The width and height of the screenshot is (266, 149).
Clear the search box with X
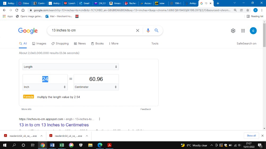138,30
